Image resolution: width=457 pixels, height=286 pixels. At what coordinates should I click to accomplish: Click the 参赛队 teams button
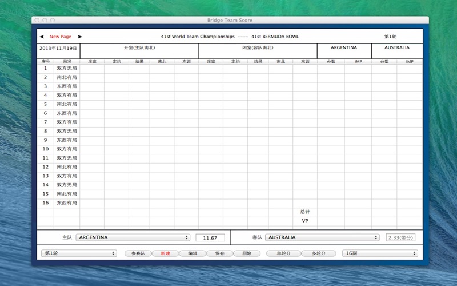pyautogui.click(x=138, y=253)
